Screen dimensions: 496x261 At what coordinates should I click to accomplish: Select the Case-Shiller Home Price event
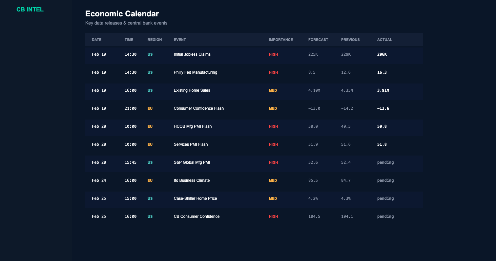[195, 198]
